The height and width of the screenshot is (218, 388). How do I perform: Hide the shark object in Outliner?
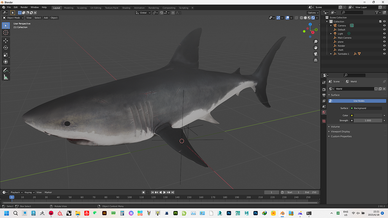[x=384, y=50]
